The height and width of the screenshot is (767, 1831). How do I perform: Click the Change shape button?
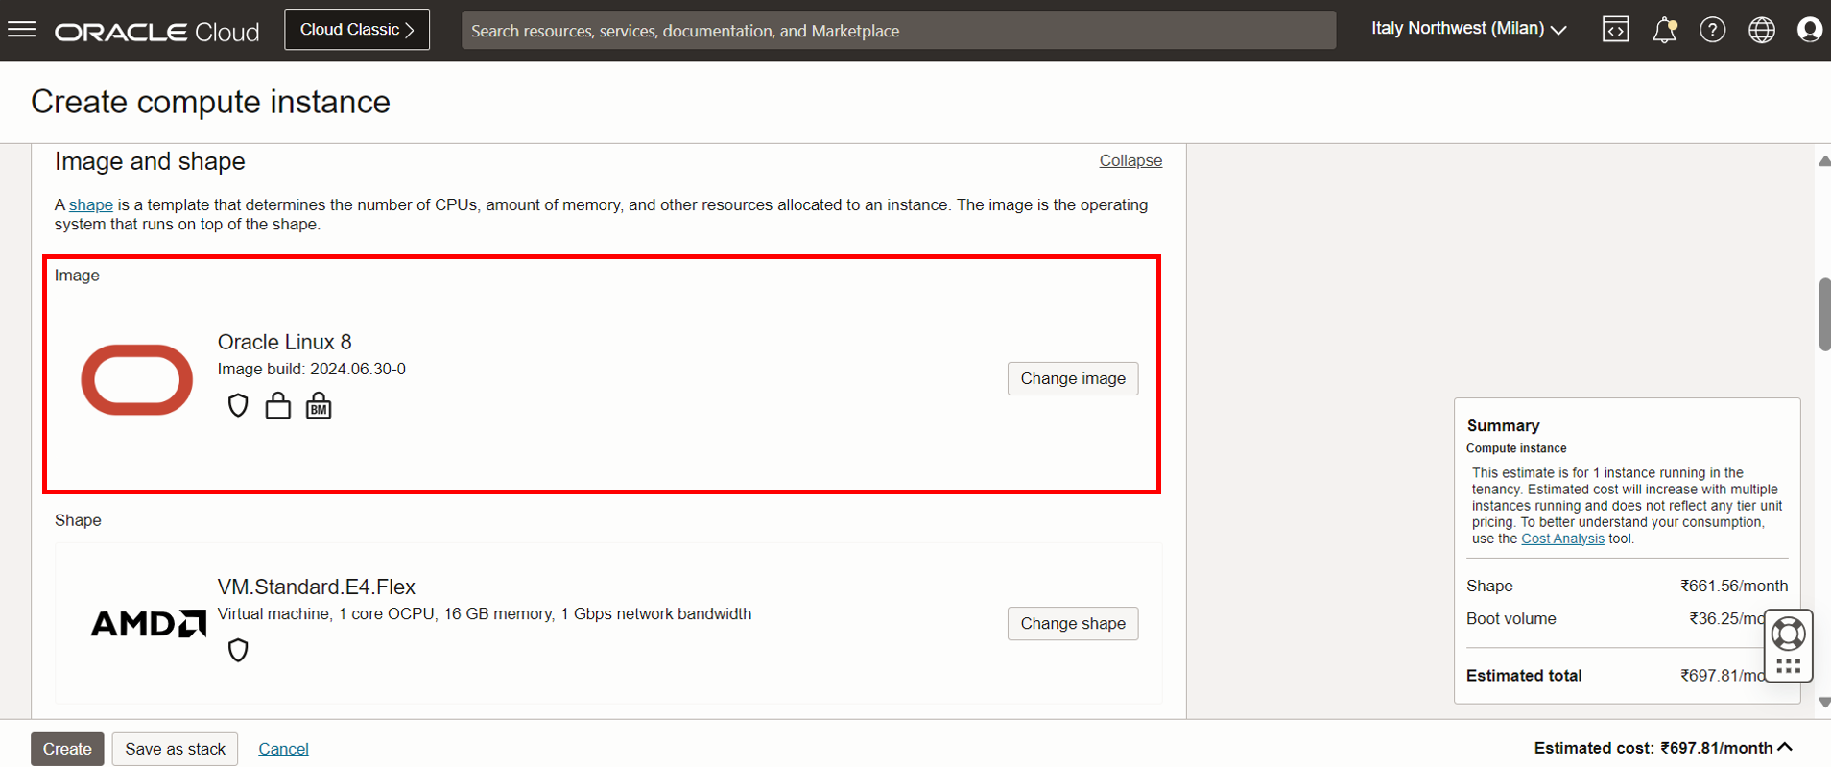coord(1073,623)
